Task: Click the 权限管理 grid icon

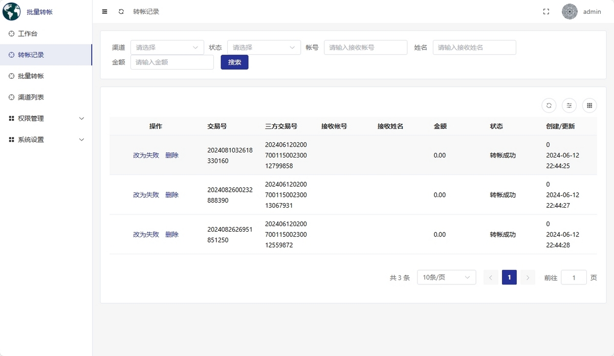Action: pyautogui.click(x=12, y=118)
